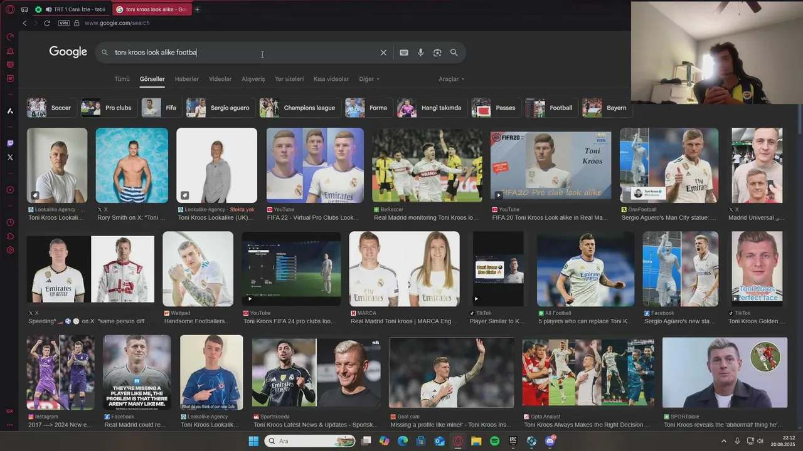Filter images by Soccer chip
Viewport: 803px width, 451px height.
point(51,108)
